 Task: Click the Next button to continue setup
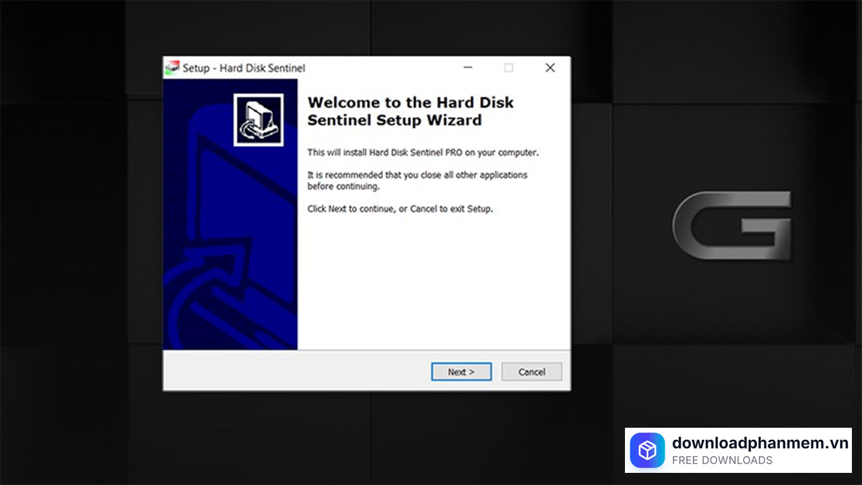point(461,372)
